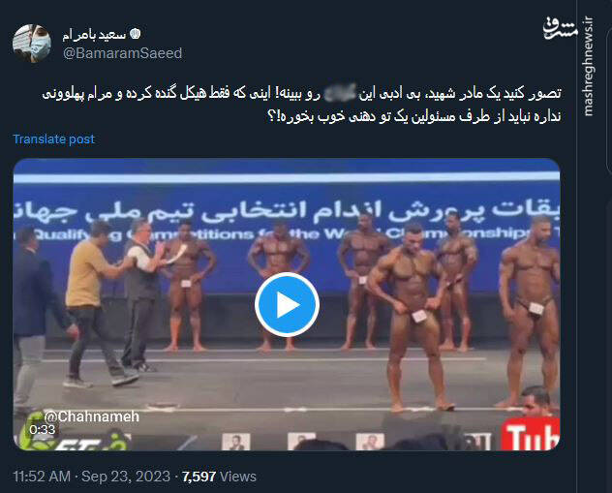Viewport: 612px width, 493px height.
Task: Click the Persian display name of the author
Action: (94, 35)
